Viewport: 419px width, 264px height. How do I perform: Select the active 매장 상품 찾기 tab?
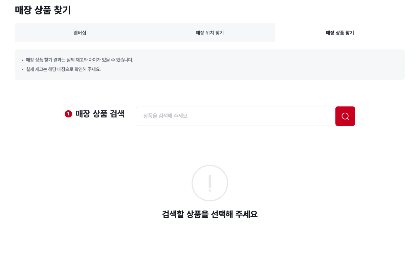click(x=339, y=32)
